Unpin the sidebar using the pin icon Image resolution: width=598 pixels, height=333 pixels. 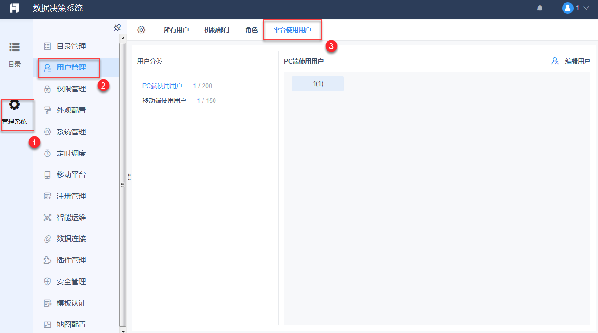click(117, 27)
